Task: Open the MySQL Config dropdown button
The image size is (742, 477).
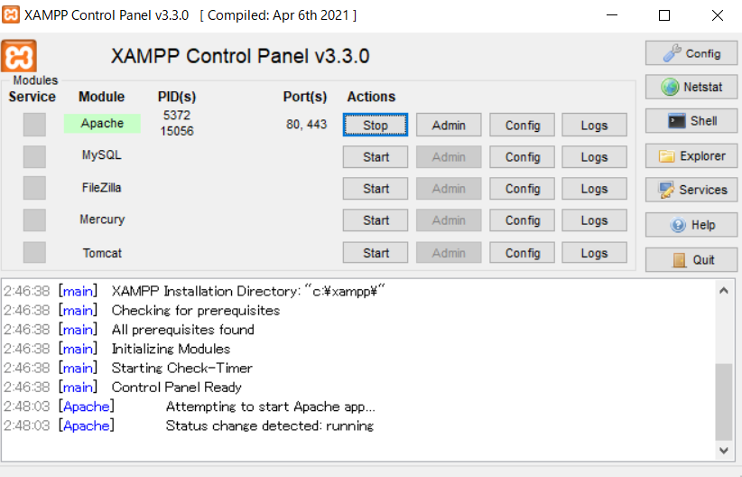Action: pos(522,157)
